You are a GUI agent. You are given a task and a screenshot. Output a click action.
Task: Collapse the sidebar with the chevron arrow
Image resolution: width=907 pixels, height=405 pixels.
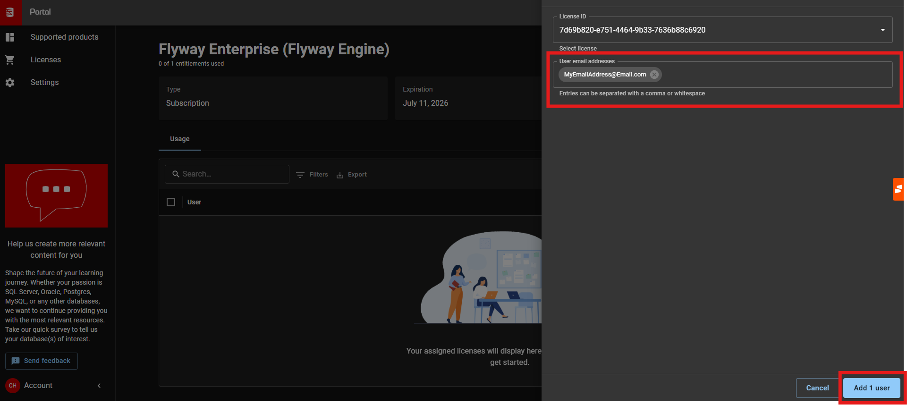tap(99, 386)
